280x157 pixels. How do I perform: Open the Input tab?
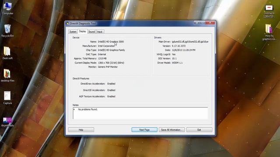tap(100, 32)
